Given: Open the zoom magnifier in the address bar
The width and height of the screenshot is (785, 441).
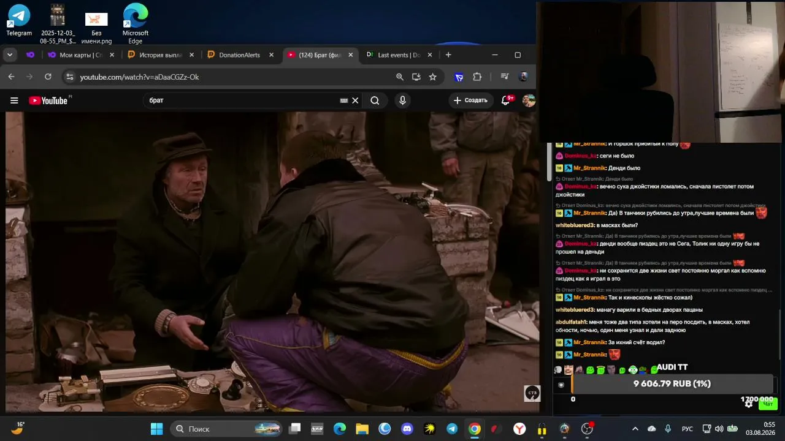Looking at the screenshot, I should (400, 77).
